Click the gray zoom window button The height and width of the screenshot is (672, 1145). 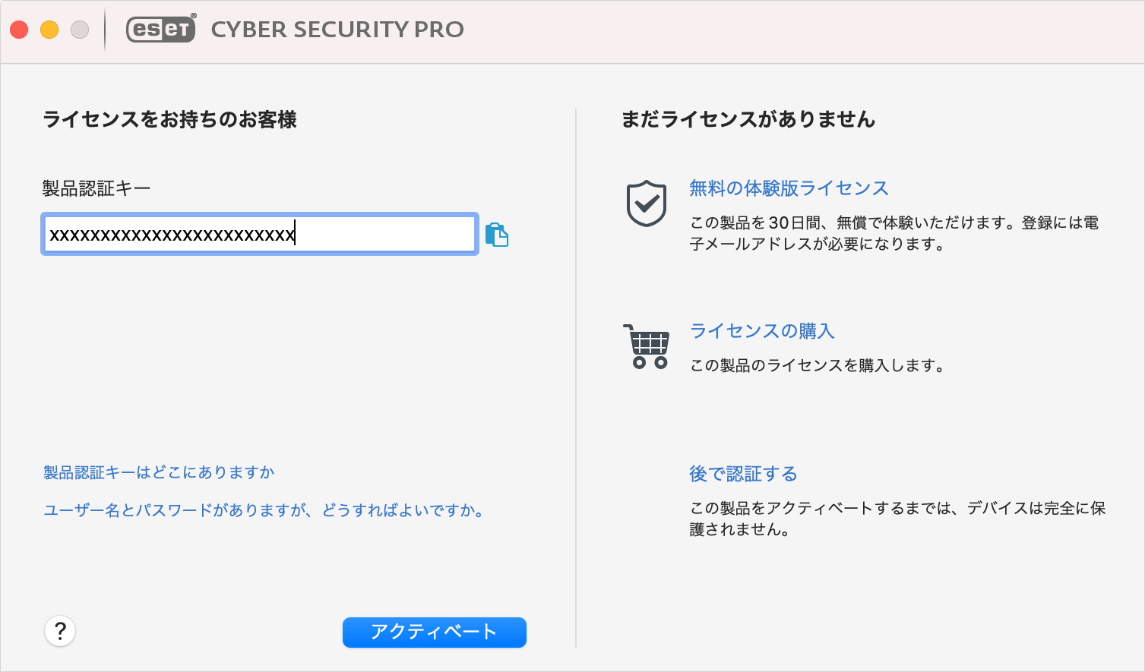pyautogui.click(x=80, y=30)
